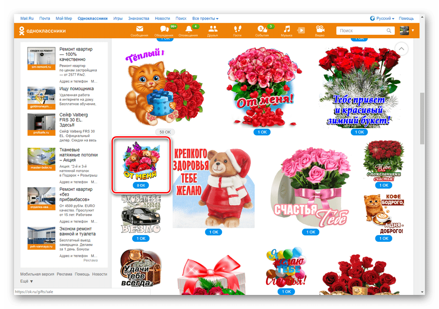Screen dimensions: 439x309
Task: Click 1 OK under Счастья тебе gift
Action: coord(311,232)
